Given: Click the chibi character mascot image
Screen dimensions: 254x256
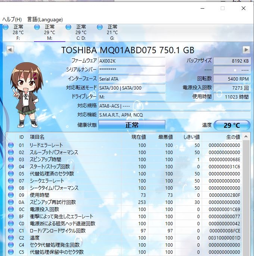Looking at the screenshot, I should pos(27,95).
